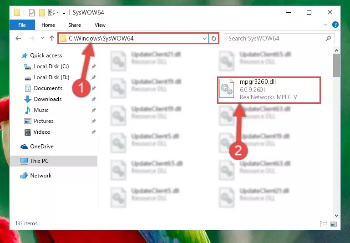Click the New folder icon in the title bar
350x243 pixels.
click(x=42, y=12)
